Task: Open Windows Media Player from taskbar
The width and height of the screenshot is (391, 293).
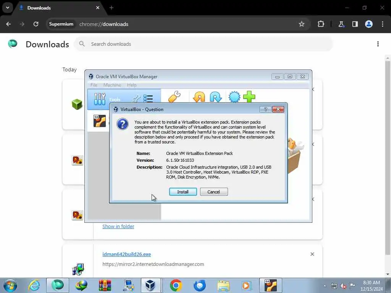Action: (x=247, y=285)
